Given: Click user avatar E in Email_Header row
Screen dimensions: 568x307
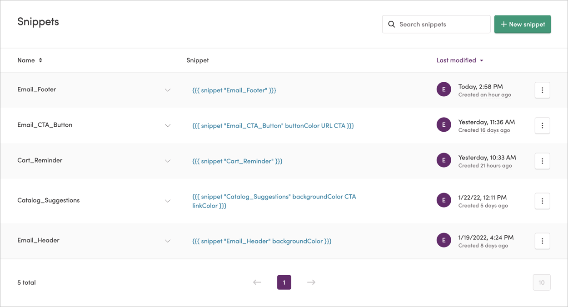Looking at the screenshot, I should (x=444, y=240).
